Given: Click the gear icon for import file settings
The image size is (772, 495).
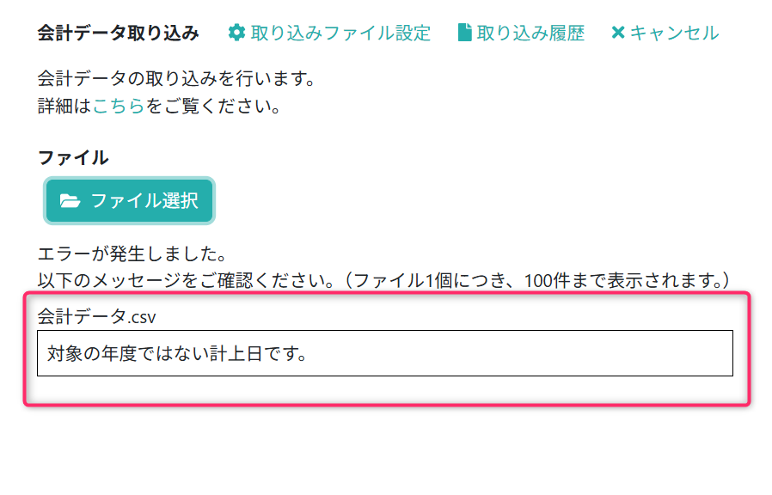Looking at the screenshot, I should pos(236,34).
